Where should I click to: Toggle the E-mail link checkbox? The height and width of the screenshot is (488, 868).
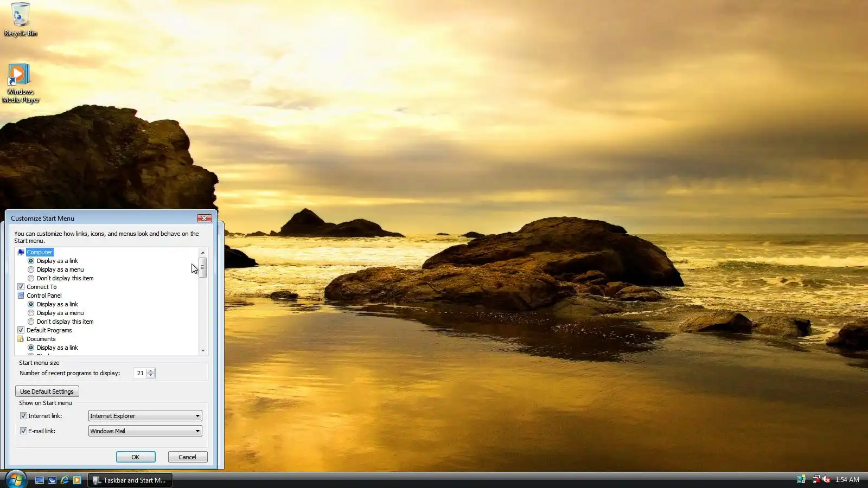(23, 431)
